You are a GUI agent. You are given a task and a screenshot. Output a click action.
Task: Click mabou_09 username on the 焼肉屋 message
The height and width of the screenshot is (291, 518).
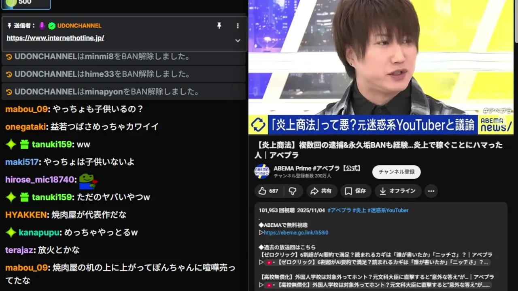click(x=27, y=268)
